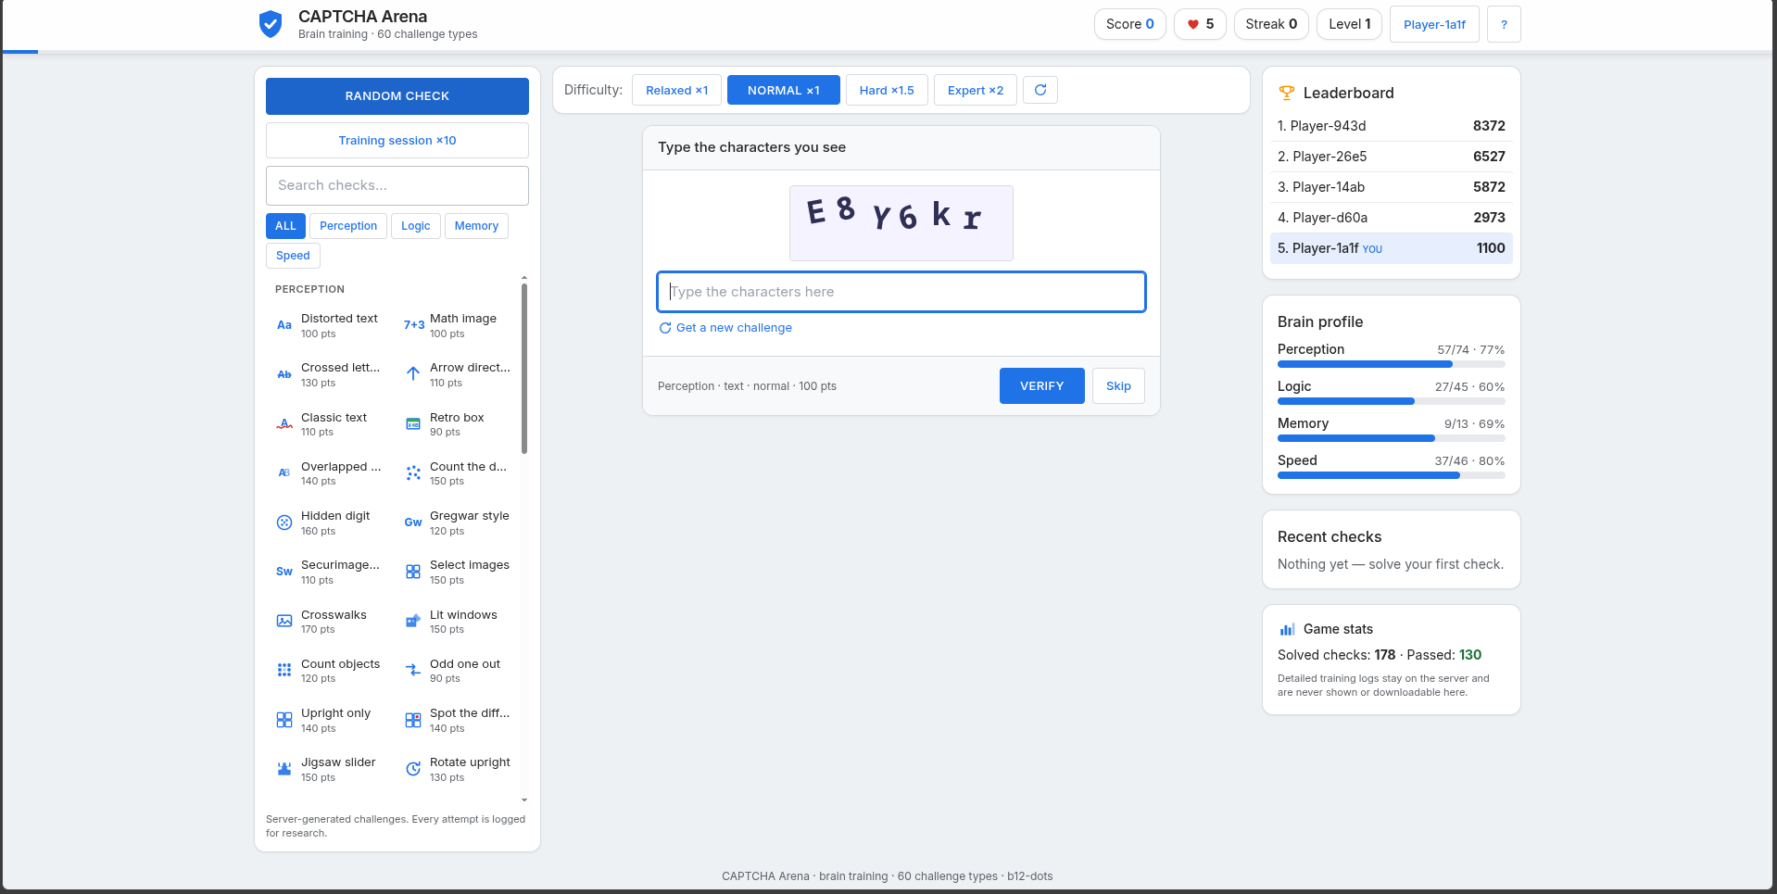Select the Gregwar style challenge
The image size is (1777, 894).
click(x=459, y=523)
